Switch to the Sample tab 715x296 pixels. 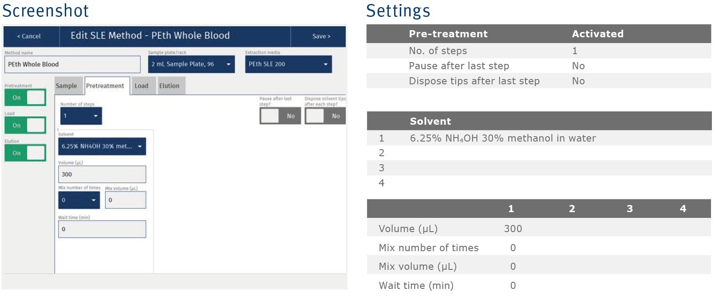[x=67, y=86]
